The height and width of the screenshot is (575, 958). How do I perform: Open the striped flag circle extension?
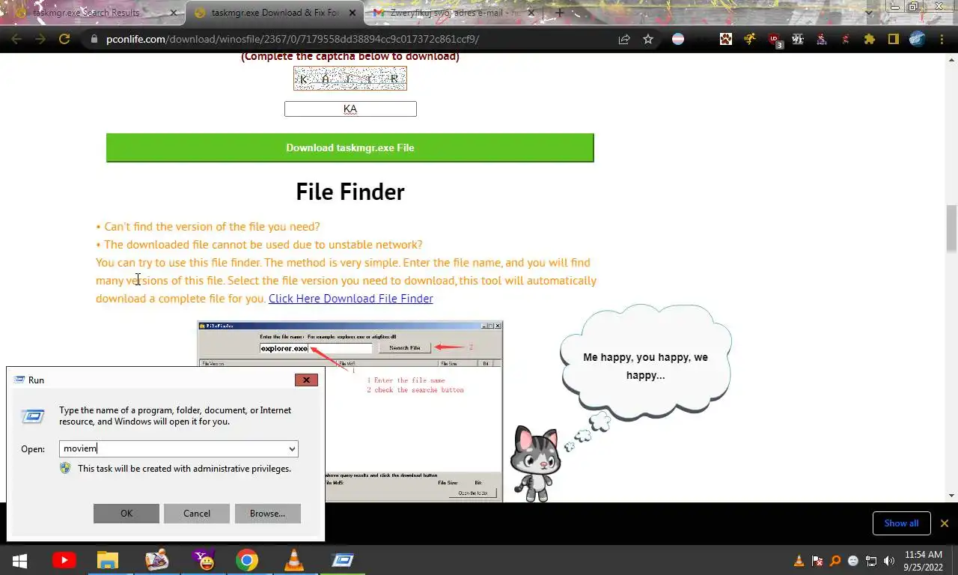[678, 39]
